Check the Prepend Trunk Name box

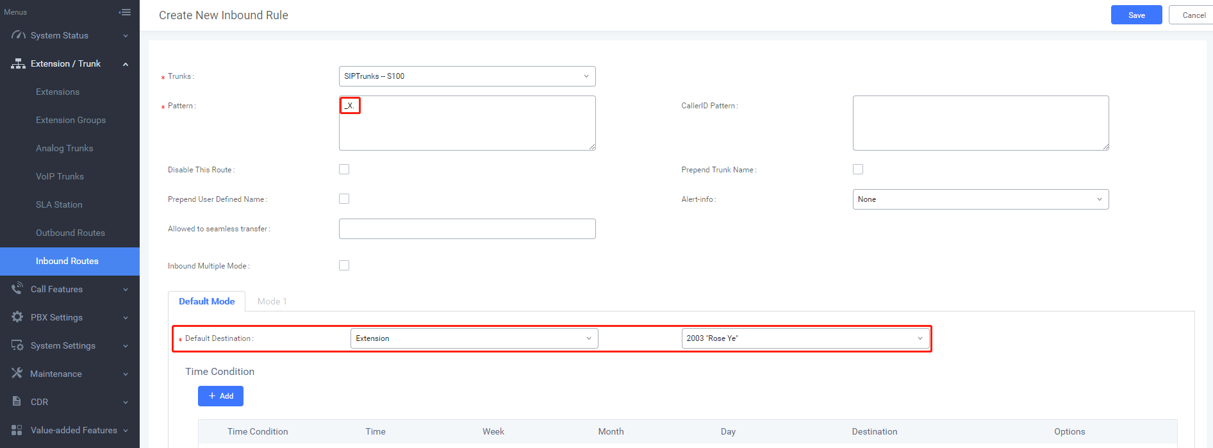pos(858,169)
